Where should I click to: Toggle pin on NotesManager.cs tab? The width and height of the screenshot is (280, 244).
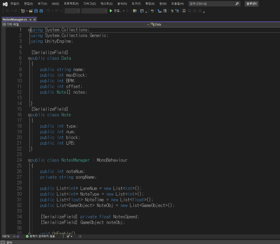[x=30, y=19]
